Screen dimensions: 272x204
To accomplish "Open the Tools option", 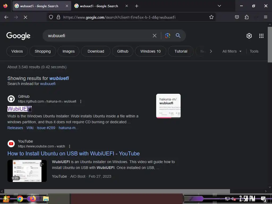I will 254,51.
